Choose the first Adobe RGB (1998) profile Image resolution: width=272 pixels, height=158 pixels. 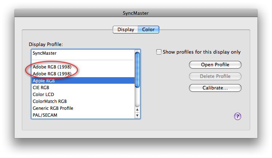83,67
